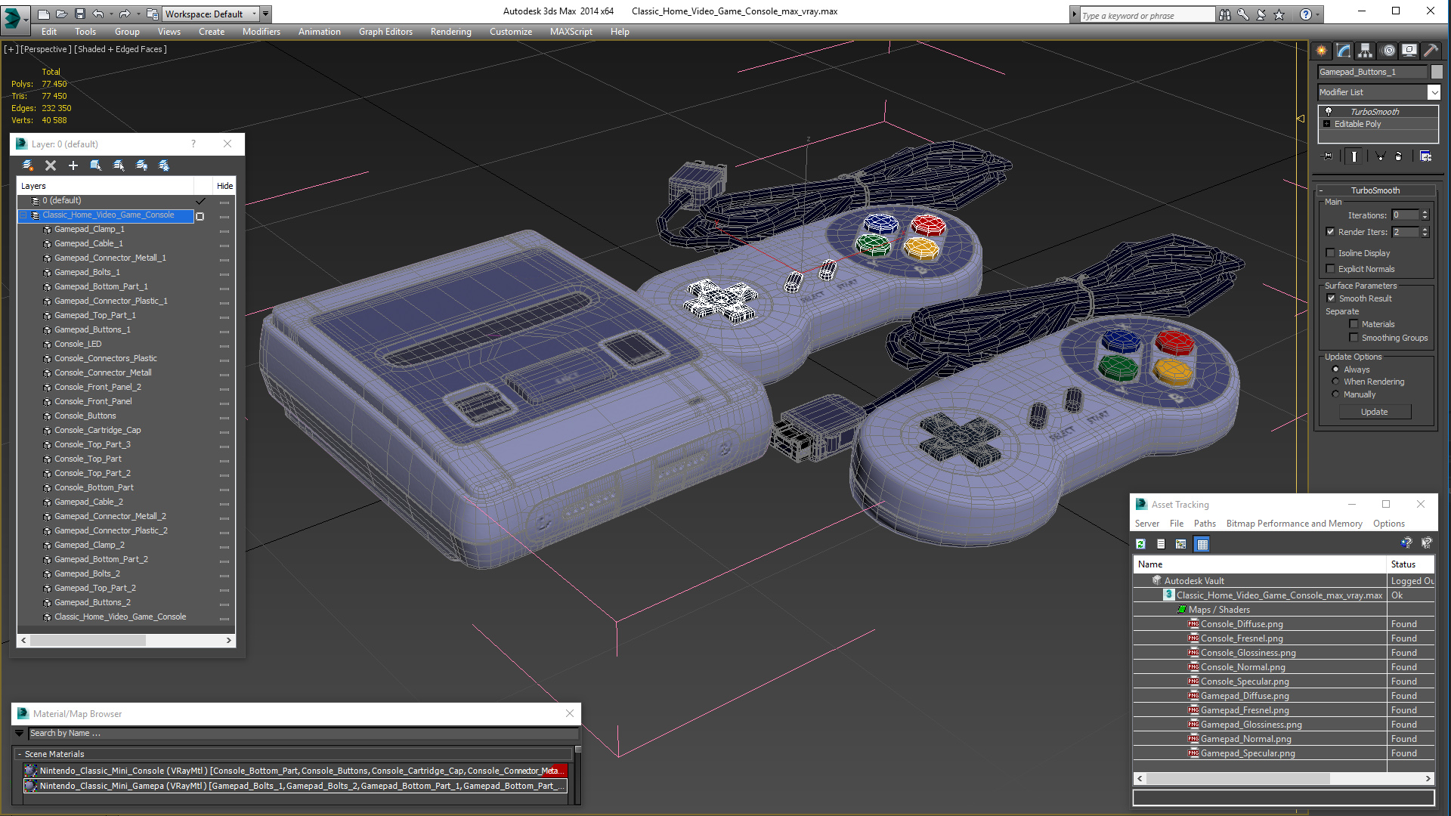The width and height of the screenshot is (1451, 816).
Task: Open the Graph Editors menu
Action: 385,32
